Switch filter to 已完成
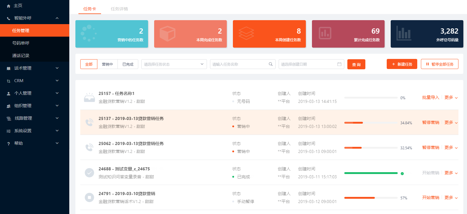Screen dimensions: 467x214 128,64
